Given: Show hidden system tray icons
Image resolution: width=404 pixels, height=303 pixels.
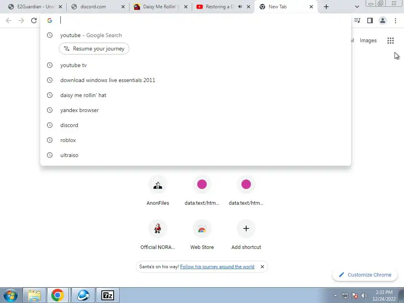Looking at the screenshot, I should coord(335,296).
